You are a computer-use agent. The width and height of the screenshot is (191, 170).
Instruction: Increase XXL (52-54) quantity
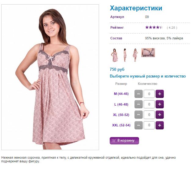tap(160, 125)
